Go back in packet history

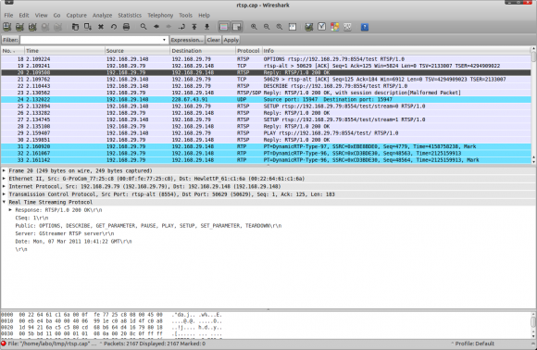click(x=156, y=27)
